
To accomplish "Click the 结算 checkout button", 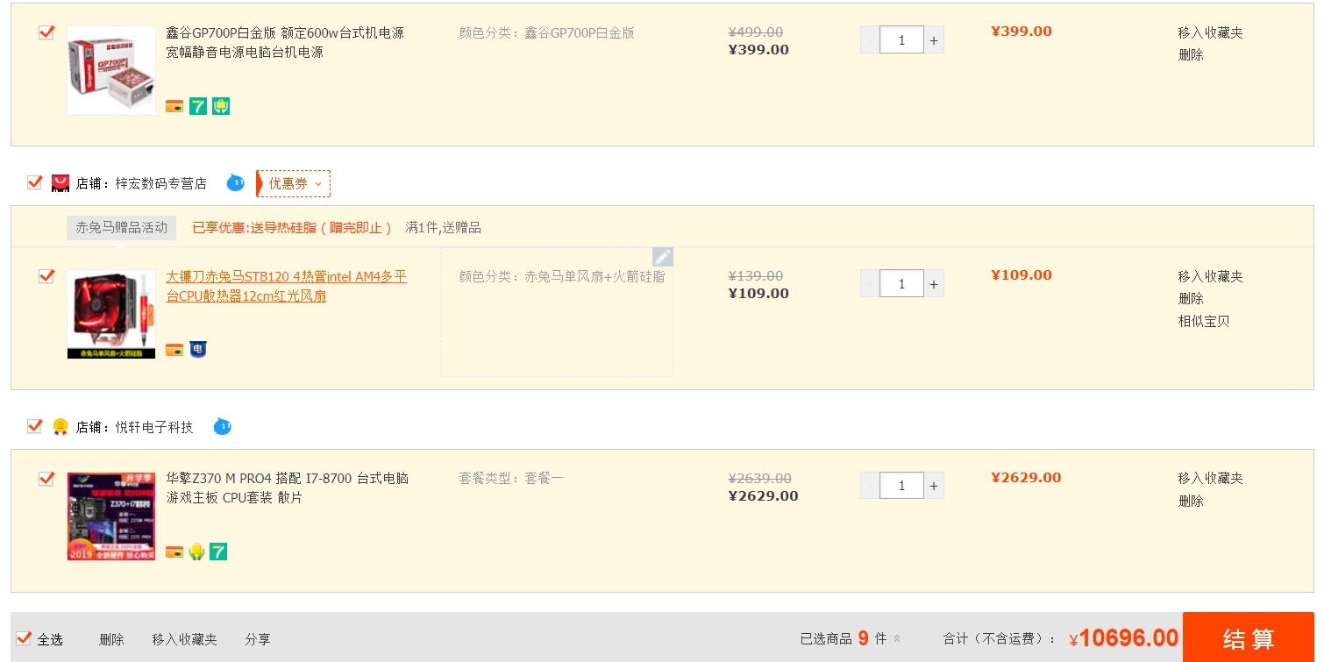I will 1249,637.
